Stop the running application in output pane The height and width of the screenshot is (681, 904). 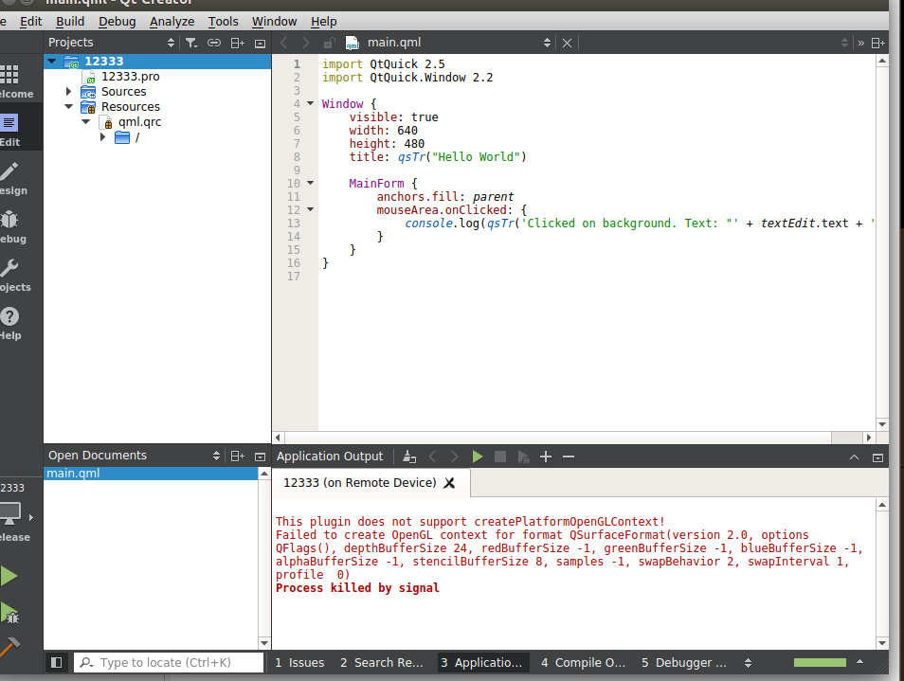tap(499, 457)
